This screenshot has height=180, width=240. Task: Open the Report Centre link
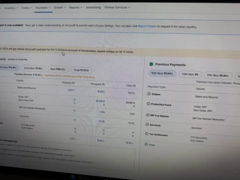click(x=147, y=26)
